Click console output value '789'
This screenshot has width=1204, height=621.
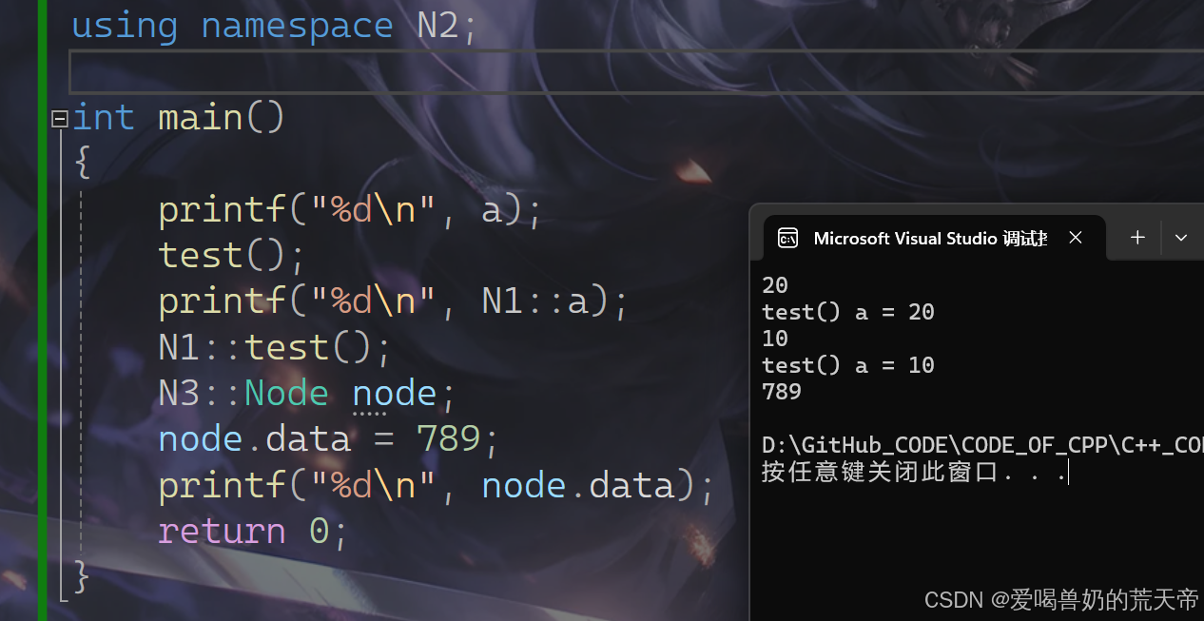782,392
